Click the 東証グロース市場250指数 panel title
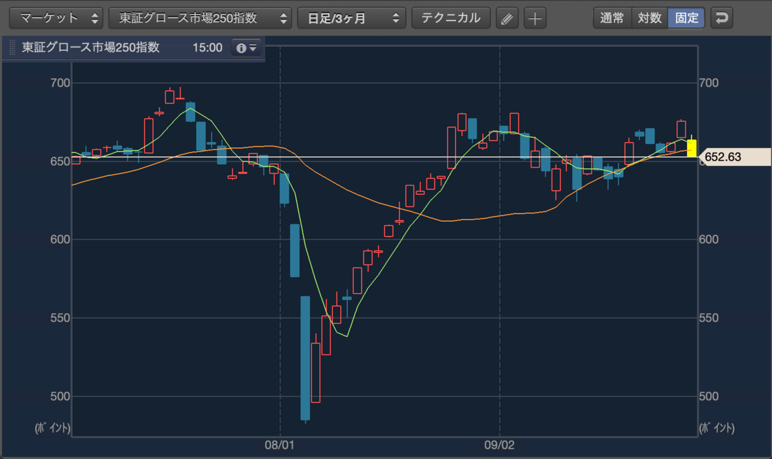The width and height of the screenshot is (772, 459). (91, 48)
